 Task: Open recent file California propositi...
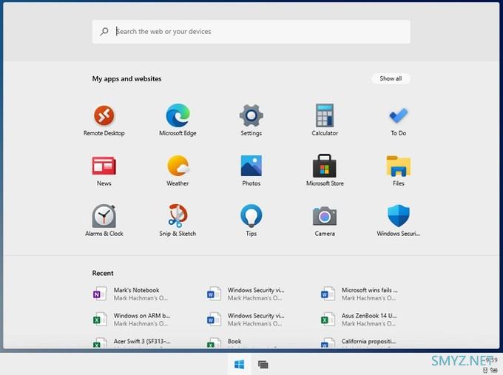tap(359, 342)
